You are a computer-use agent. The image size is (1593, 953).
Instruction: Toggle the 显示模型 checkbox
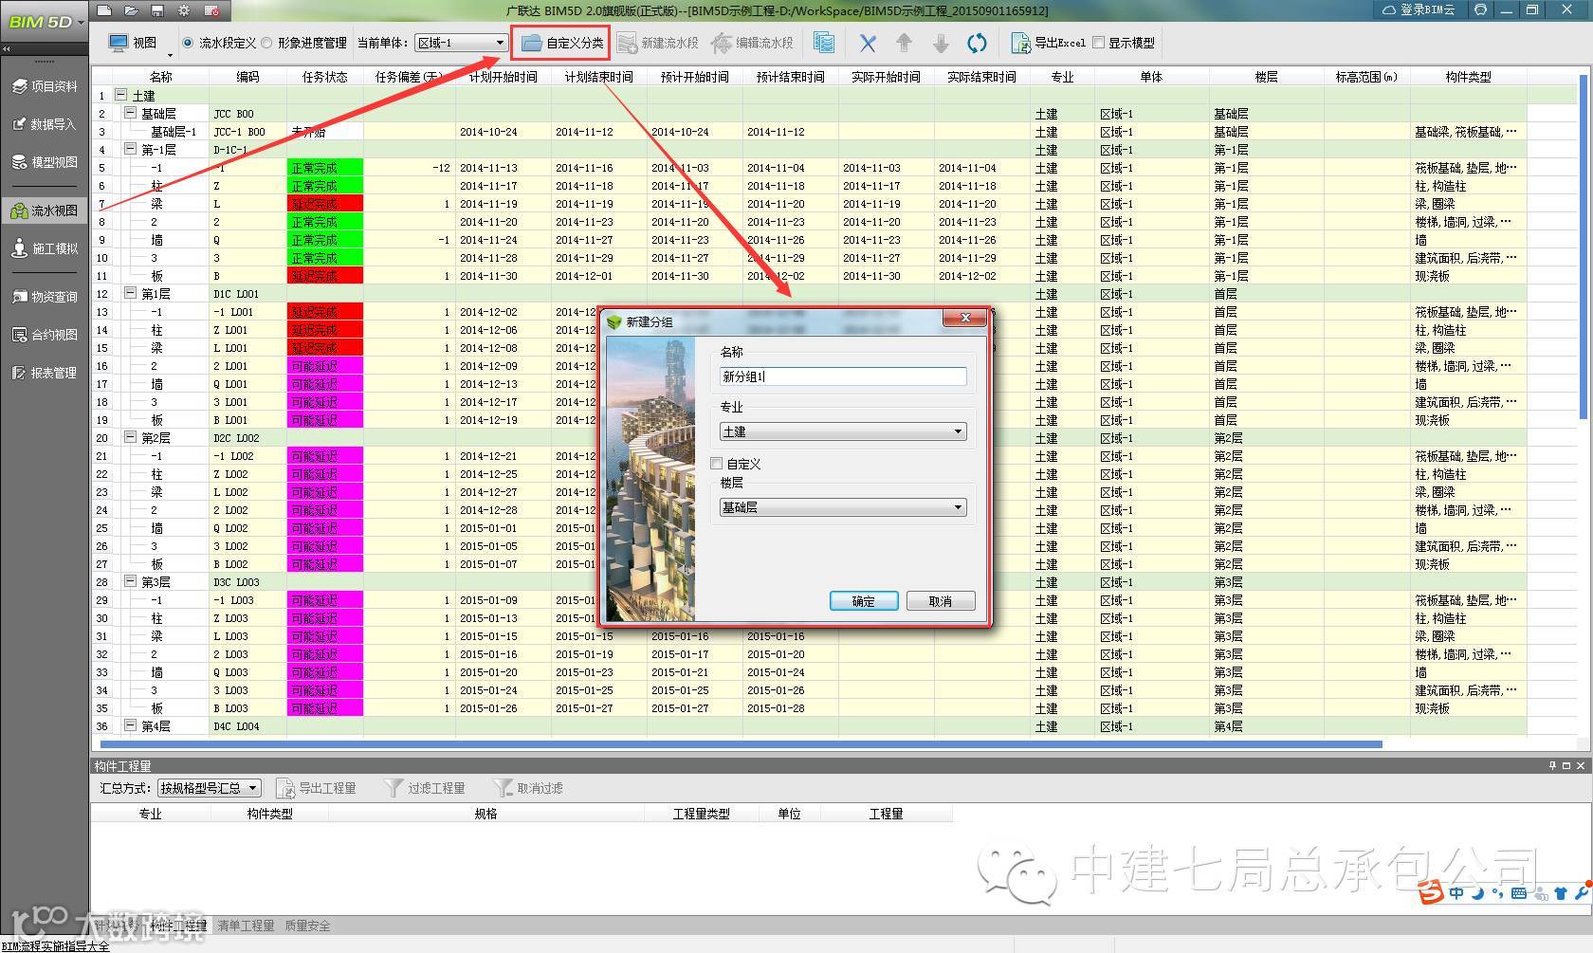click(1099, 43)
